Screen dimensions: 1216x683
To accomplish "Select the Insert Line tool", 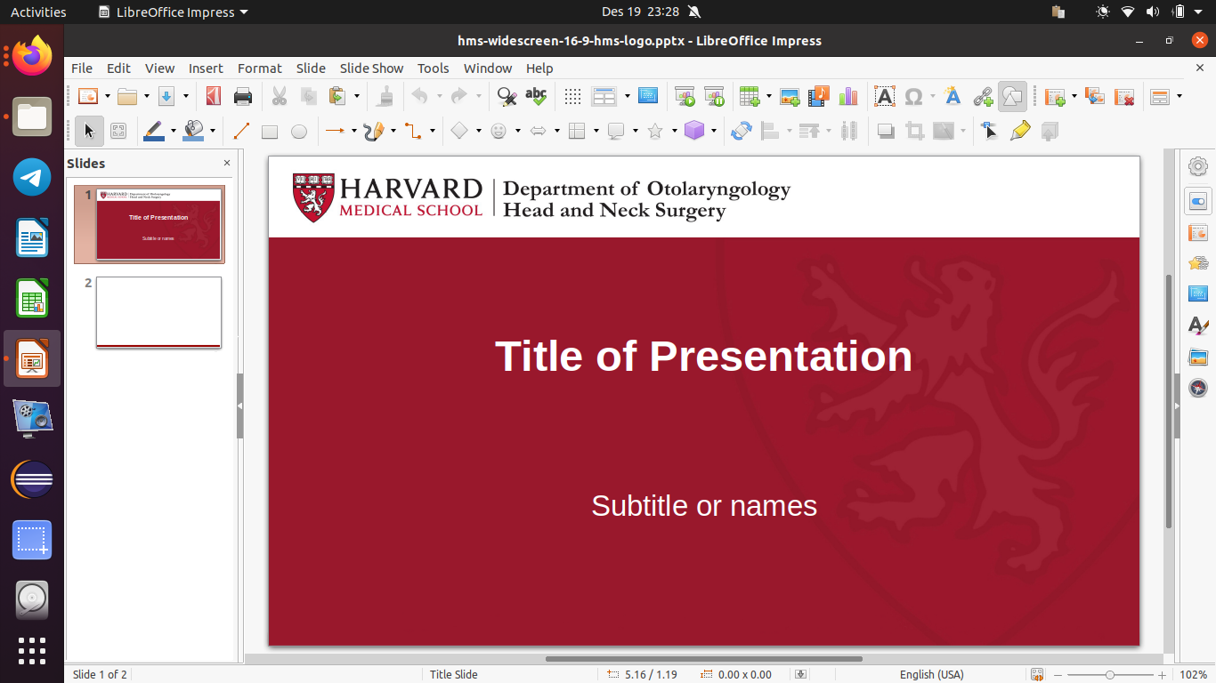I will (240, 132).
